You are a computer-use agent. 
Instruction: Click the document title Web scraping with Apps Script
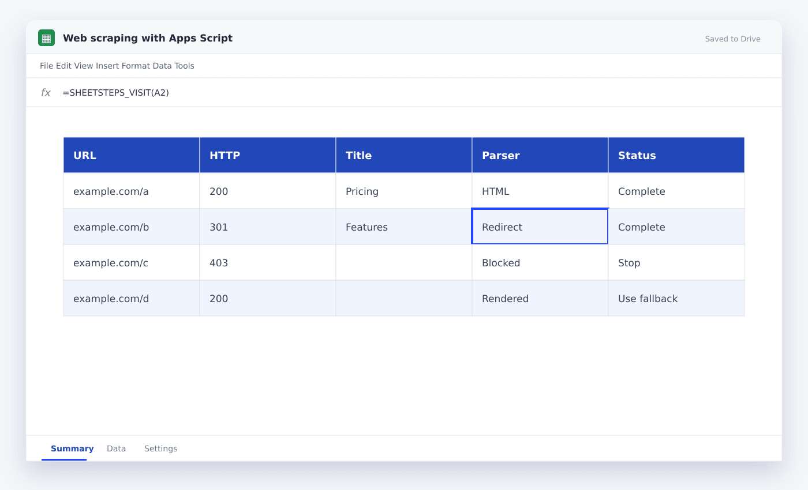[148, 38]
